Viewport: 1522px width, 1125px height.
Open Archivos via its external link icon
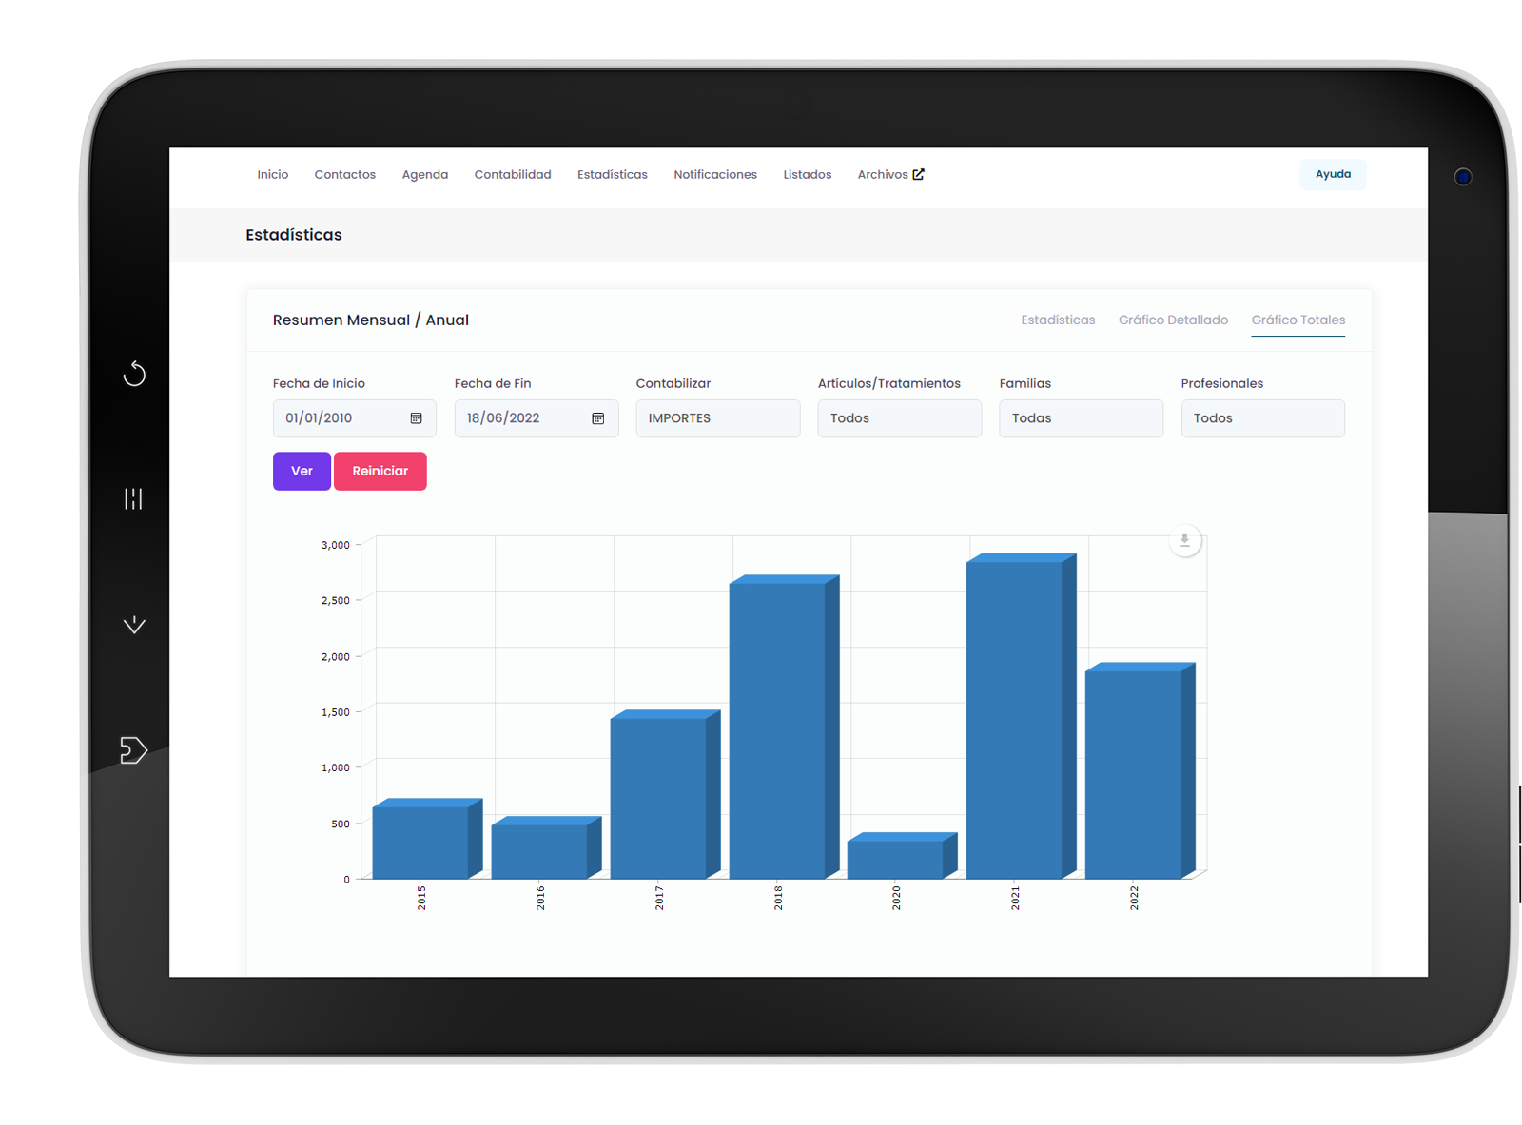918,173
